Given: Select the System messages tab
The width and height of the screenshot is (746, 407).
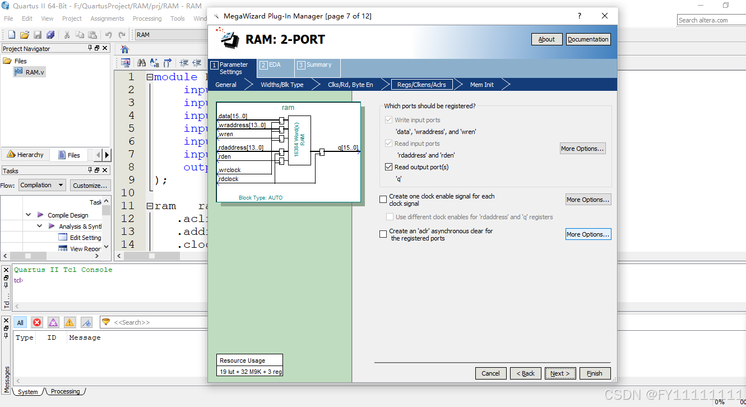Looking at the screenshot, I should [x=27, y=392].
